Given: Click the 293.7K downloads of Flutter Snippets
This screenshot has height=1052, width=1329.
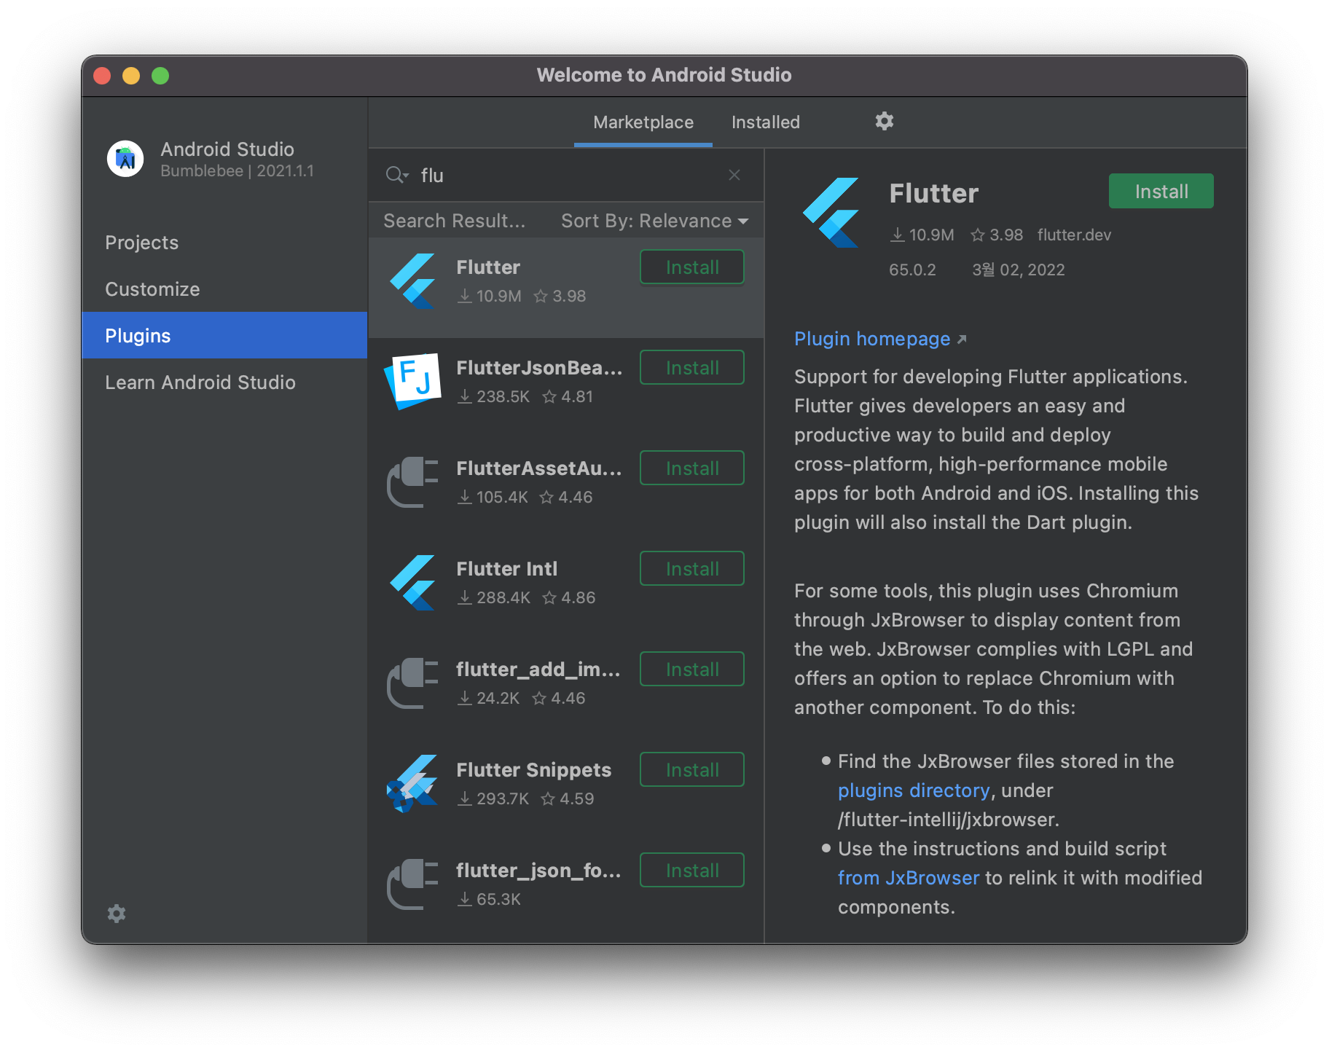Looking at the screenshot, I should [x=503, y=798].
